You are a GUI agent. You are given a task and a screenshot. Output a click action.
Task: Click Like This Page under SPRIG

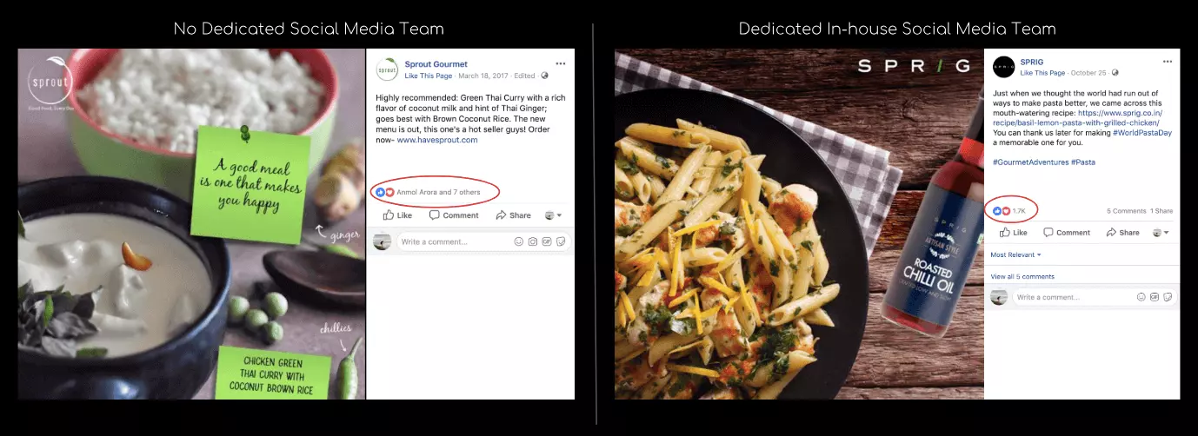[1043, 73]
